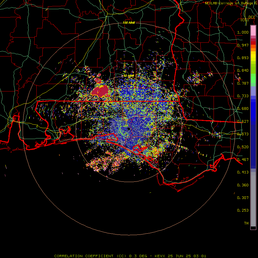
Task: Pick the bright green color scale segment
Action: tap(253, 78)
